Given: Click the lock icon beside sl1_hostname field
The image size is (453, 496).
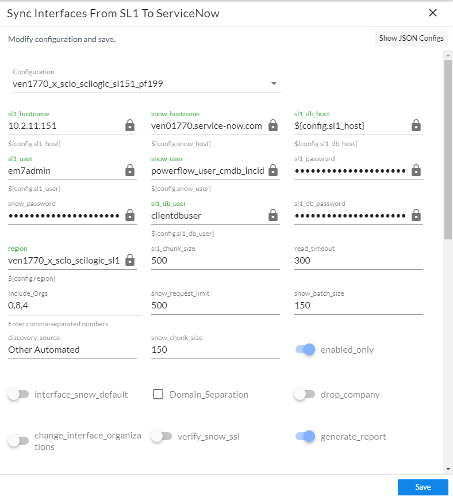Looking at the screenshot, I should [130, 125].
